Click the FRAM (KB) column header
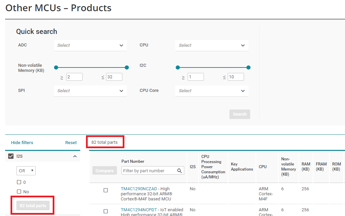Viewport: 345px width, 216px height. 321,166
